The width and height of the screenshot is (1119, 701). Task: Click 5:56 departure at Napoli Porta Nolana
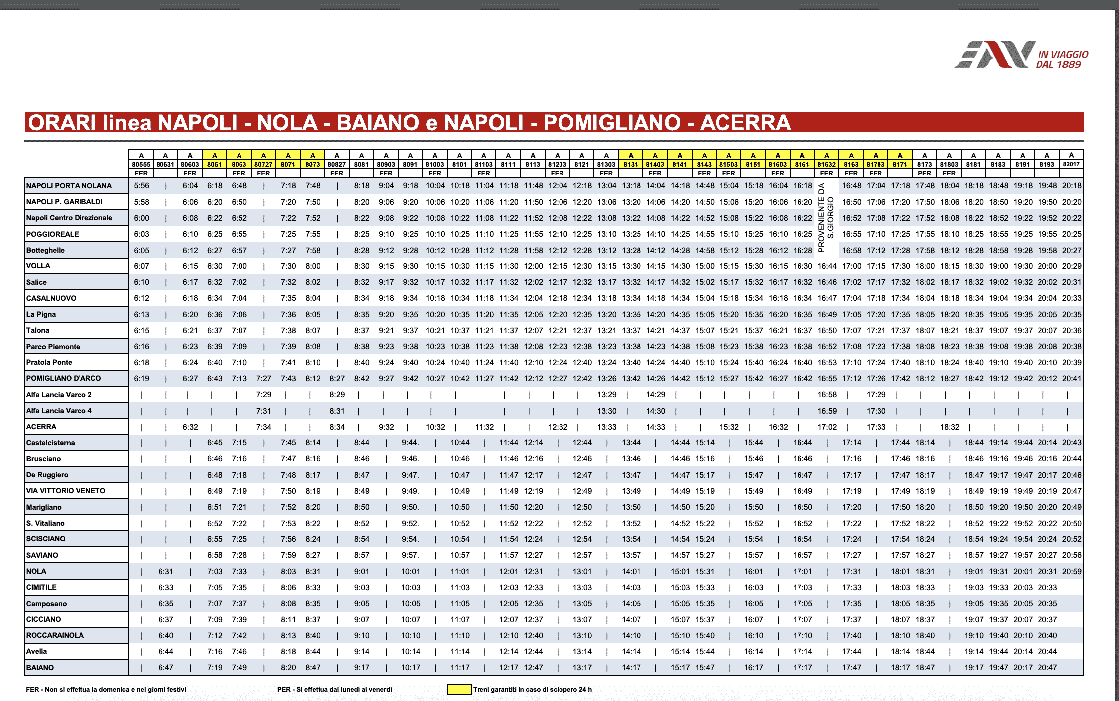coord(141,186)
